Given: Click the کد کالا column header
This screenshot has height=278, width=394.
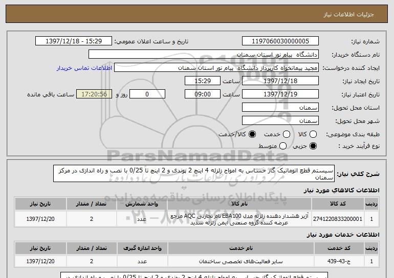Looking at the screenshot, I should tap(338, 204).
